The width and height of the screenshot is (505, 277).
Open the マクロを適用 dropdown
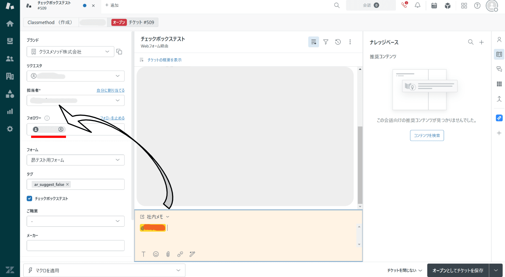(104, 270)
